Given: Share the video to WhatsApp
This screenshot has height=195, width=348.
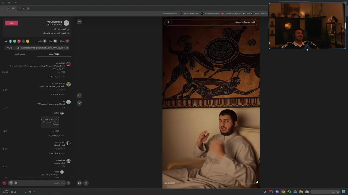Looking at the screenshot, I should [x=15, y=41].
